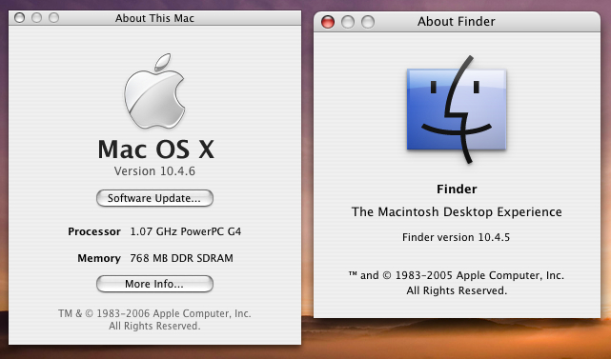This screenshot has height=359, width=611.
Task: Click the 768 MB DDR SDRAM value
Action: (182, 258)
